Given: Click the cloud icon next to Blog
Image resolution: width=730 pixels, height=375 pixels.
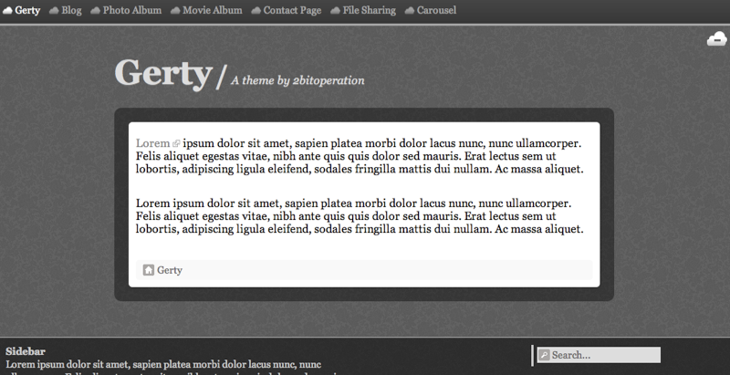Looking at the screenshot, I should (x=54, y=11).
